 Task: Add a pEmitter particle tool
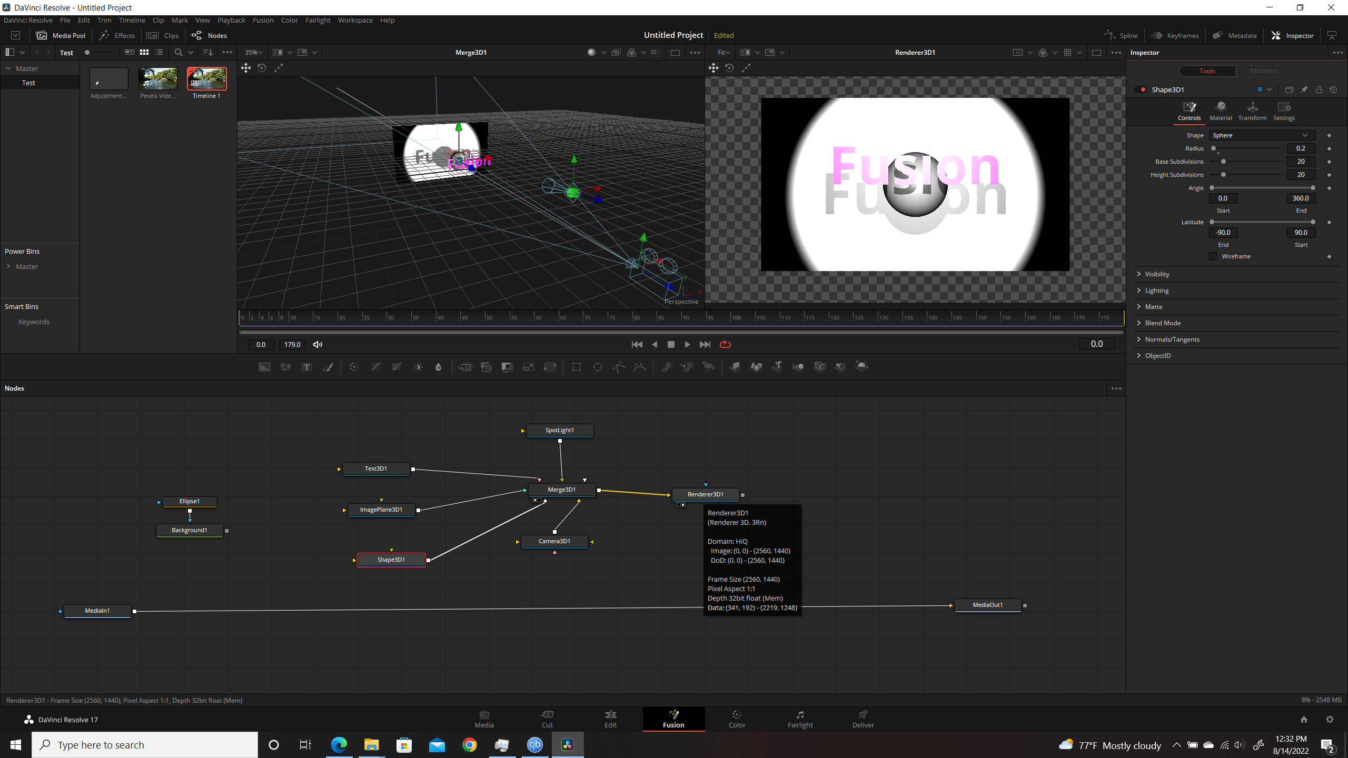point(667,367)
